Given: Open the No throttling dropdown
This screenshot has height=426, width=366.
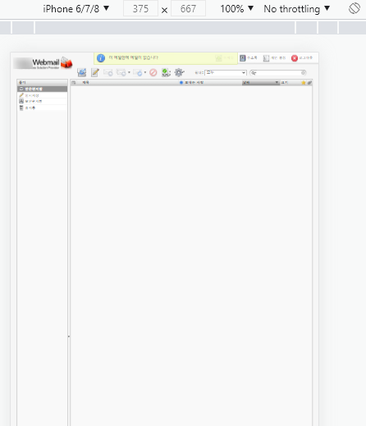Looking at the screenshot, I should (x=296, y=9).
